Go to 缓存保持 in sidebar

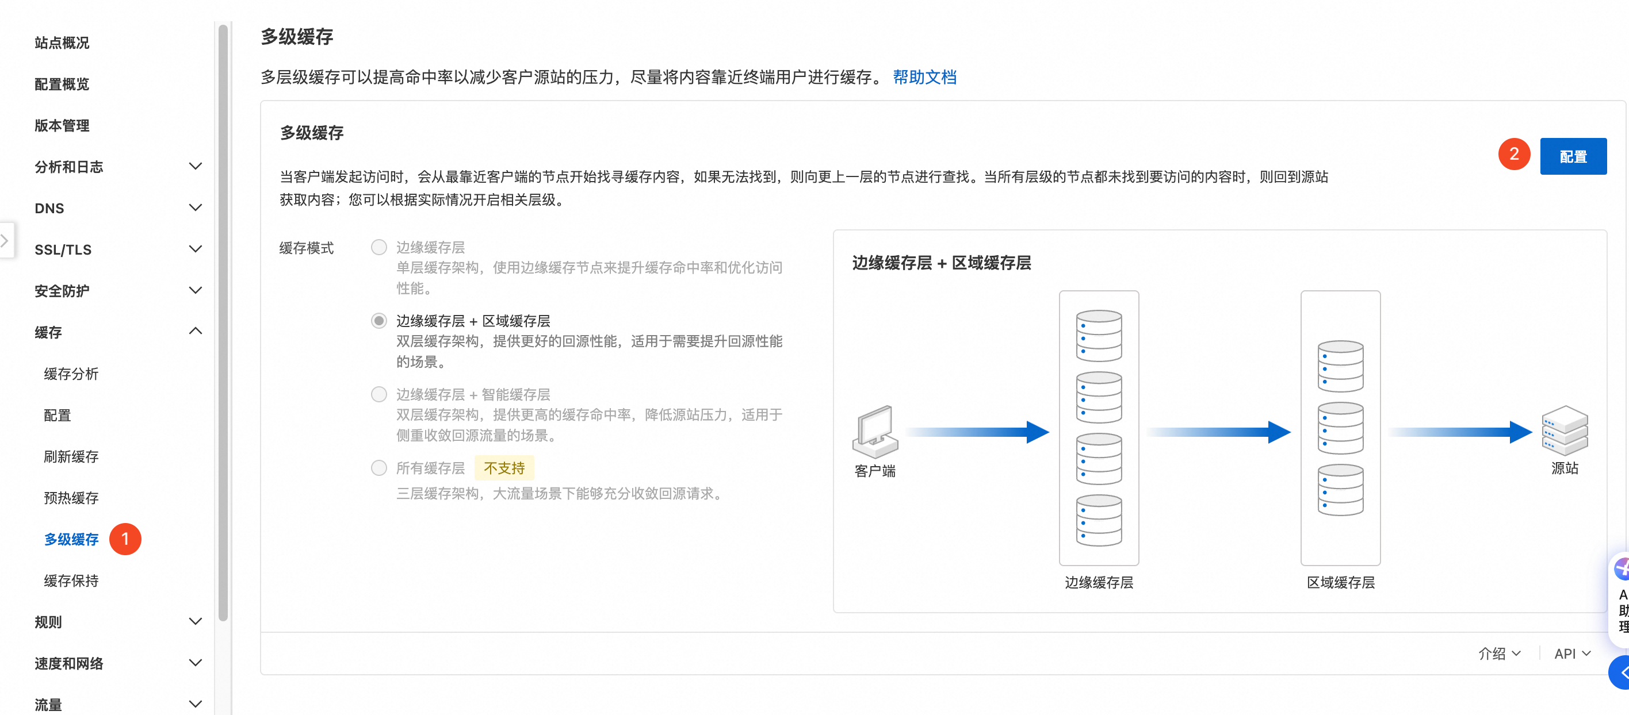pos(71,581)
